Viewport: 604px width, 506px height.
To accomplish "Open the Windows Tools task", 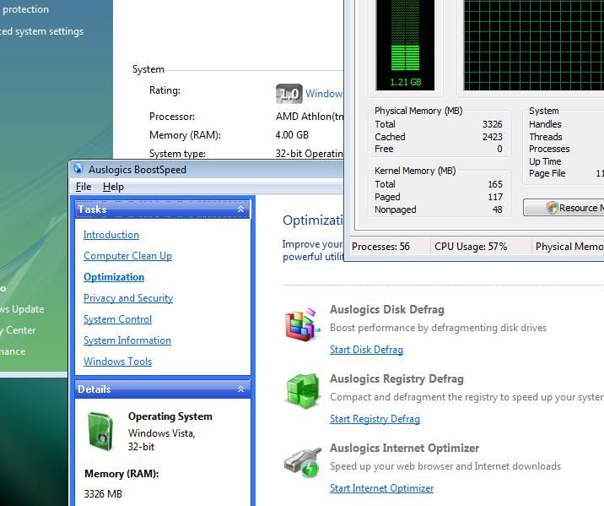I will pos(118,362).
